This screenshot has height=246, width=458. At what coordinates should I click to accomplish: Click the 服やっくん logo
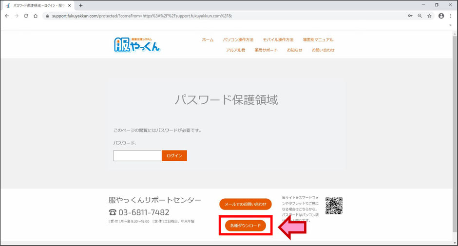tap(137, 45)
